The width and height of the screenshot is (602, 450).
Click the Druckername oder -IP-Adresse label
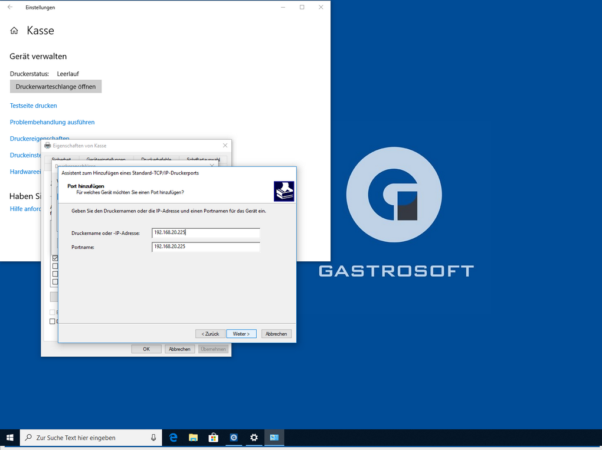(x=106, y=233)
